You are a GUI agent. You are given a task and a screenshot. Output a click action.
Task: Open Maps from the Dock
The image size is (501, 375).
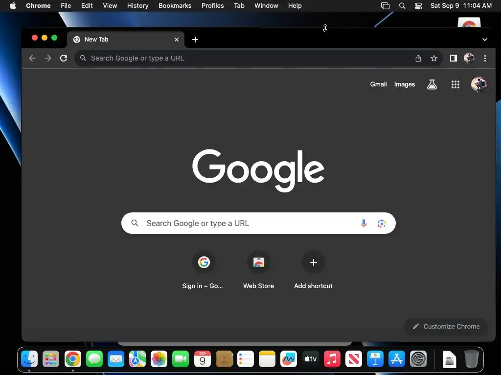point(137,359)
